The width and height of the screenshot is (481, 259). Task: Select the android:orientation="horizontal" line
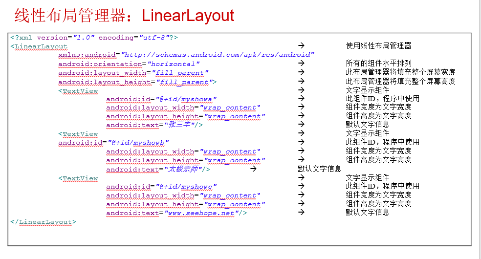coord(129,64)
